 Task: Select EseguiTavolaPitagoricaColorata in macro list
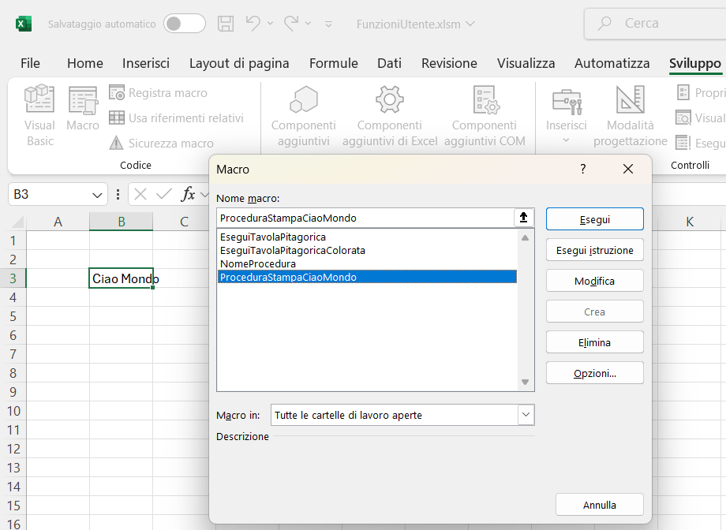click(x=293, y=250)
